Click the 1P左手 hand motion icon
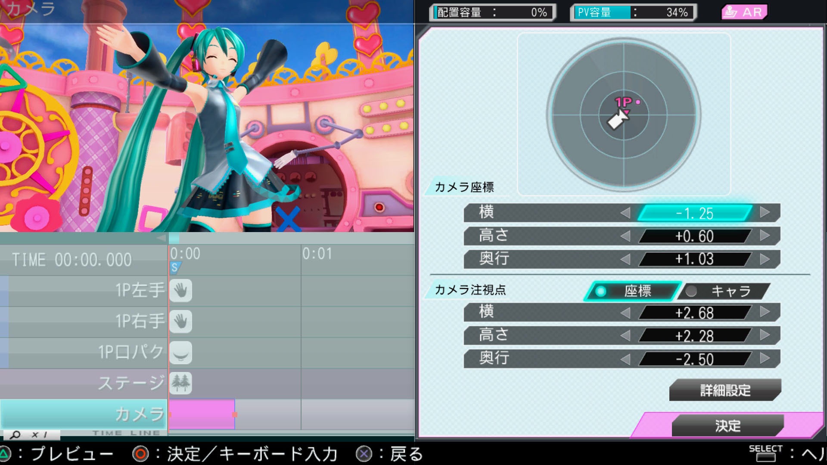 click(x=180, y=291)
